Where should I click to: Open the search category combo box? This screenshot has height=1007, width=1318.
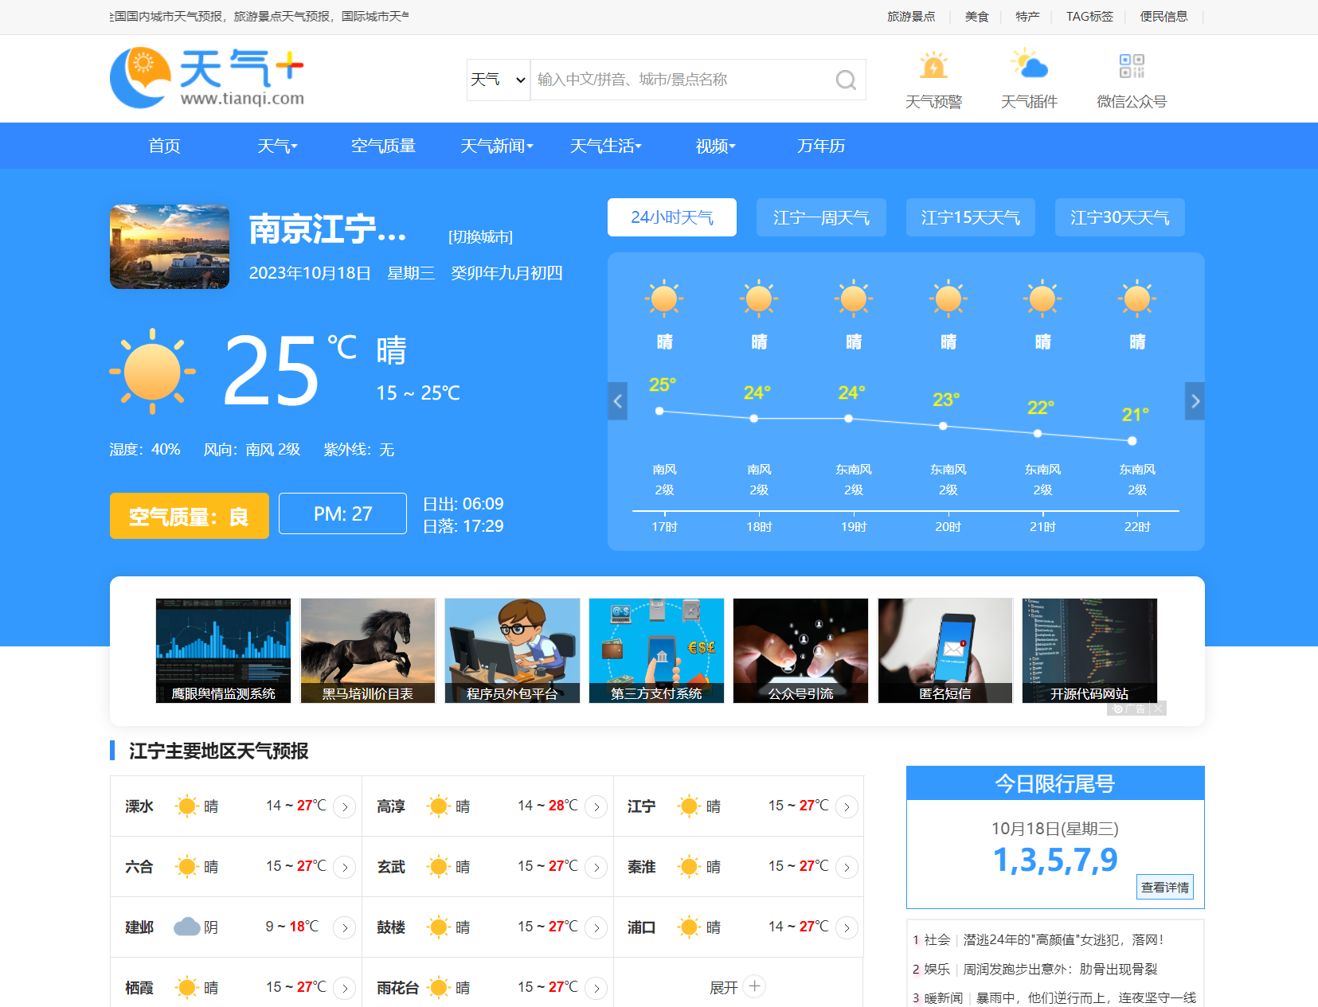click(498, 80)
